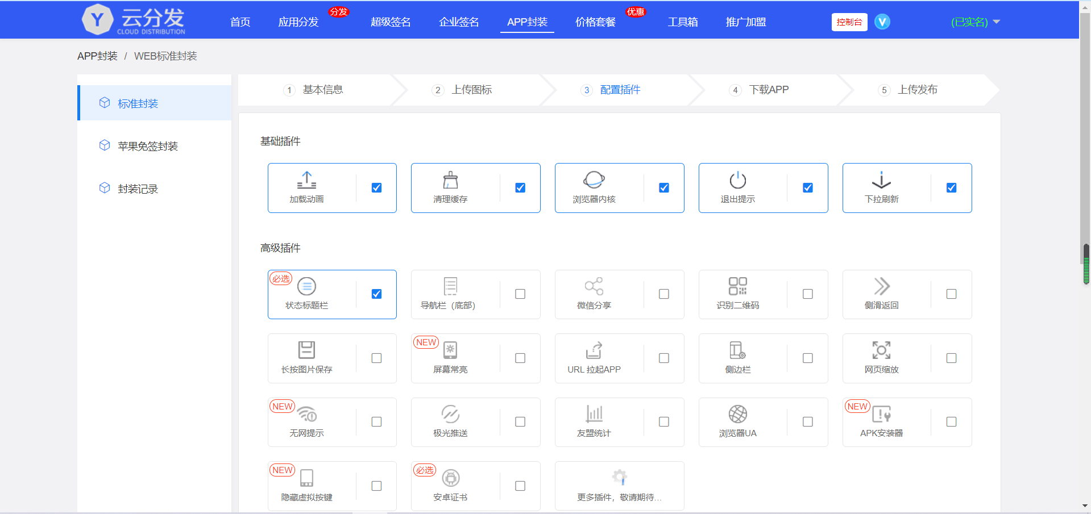Click the 封装记录 sidebar box icon
This screenshot has height=514, width=1091.
click(x=105, y=187)
